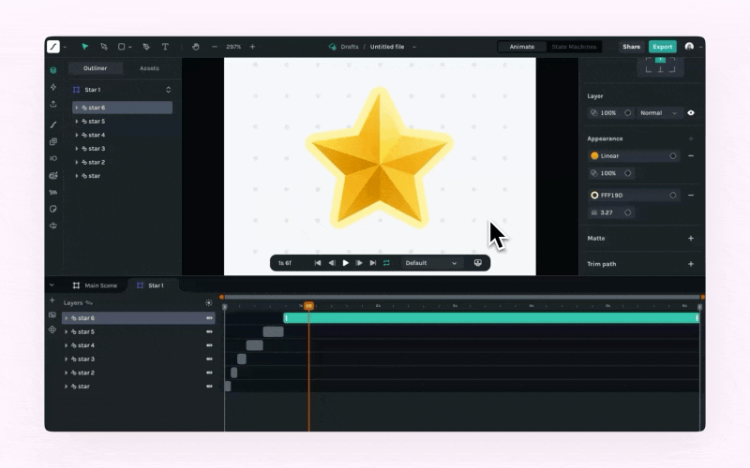Open the Normal blend mode dropdown

pyautogui.click(x=659, y=113)
